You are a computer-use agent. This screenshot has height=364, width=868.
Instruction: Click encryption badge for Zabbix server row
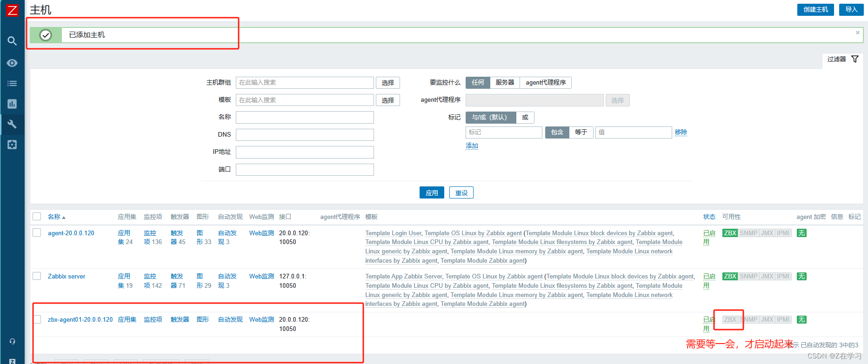(x=801, y=276)
